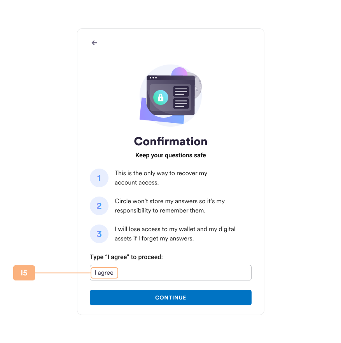
Task: Click the "Circle won't store my answers" text
Action: 170,206
